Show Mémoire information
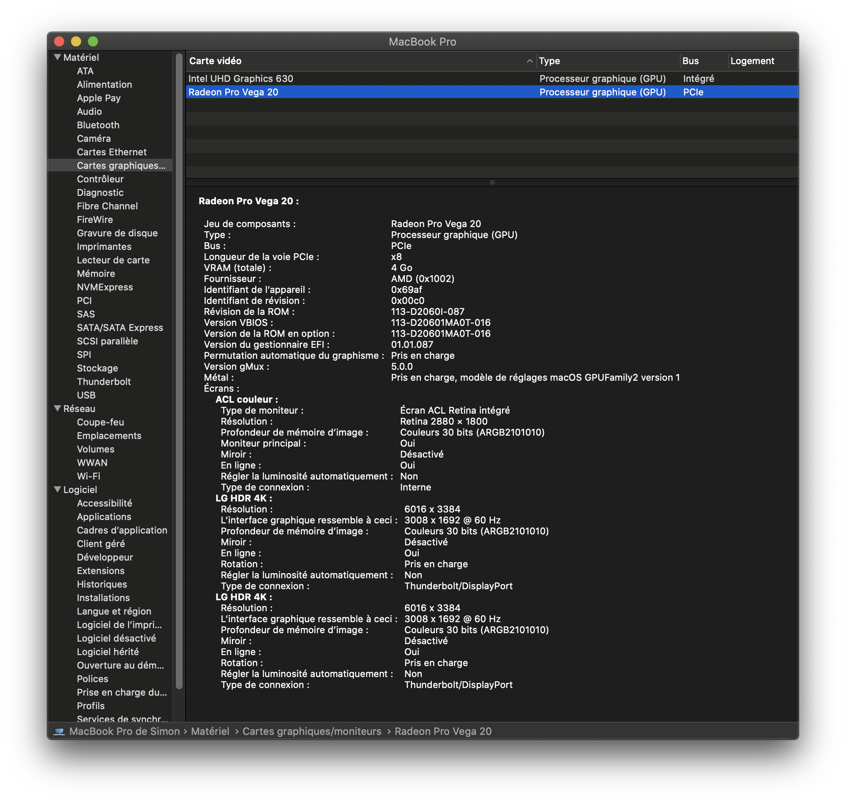846x802 pixels. click(x=96, y=274)
